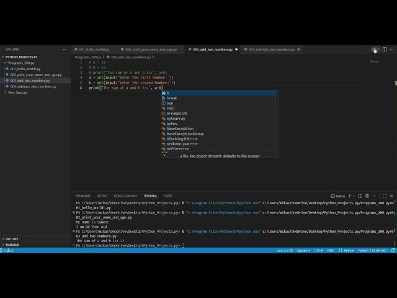Screen dimensions: 397x298
Task: Choose the 'break' keyword suggestion
Action: (x=218, y=98)
